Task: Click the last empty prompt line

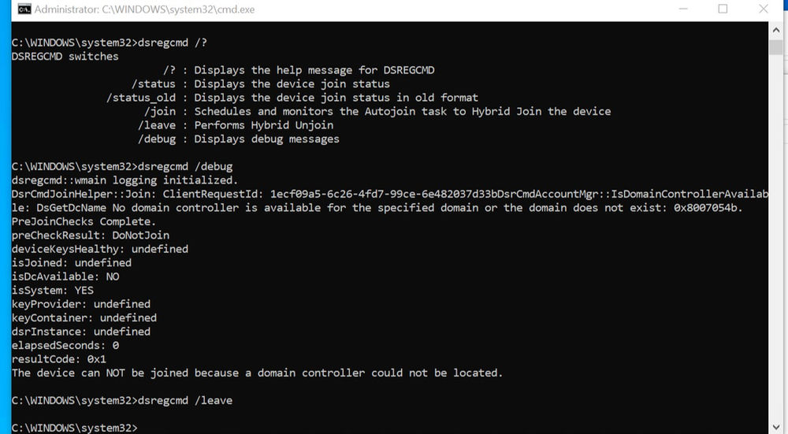Action: click(x=74, y=428)
